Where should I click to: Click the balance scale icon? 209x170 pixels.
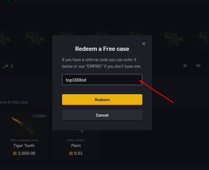tap(185, 65)
